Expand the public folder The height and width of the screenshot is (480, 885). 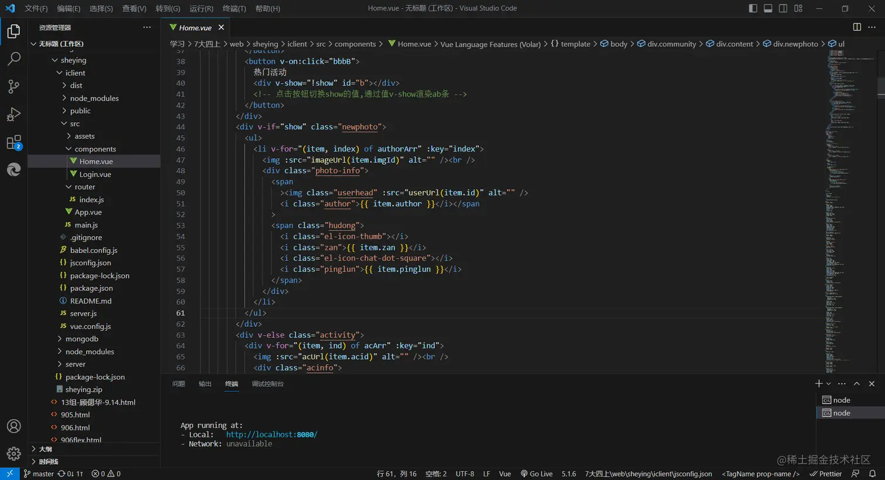pos(80,111)
